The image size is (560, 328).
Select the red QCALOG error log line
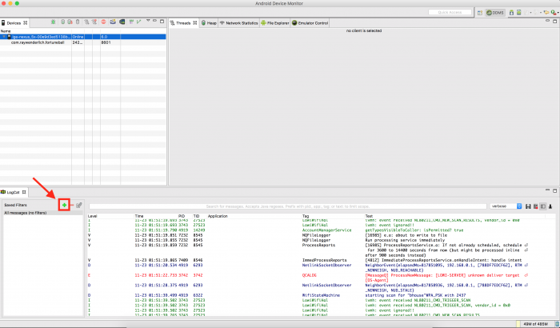tap(322, 278)
